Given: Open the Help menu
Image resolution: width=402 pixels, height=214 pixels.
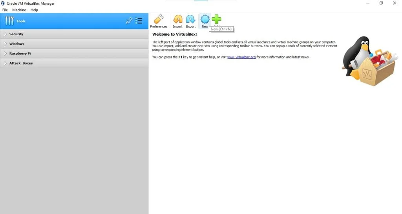Looking at the screenshot, I should pyautogui.click(x=34, y=10).
